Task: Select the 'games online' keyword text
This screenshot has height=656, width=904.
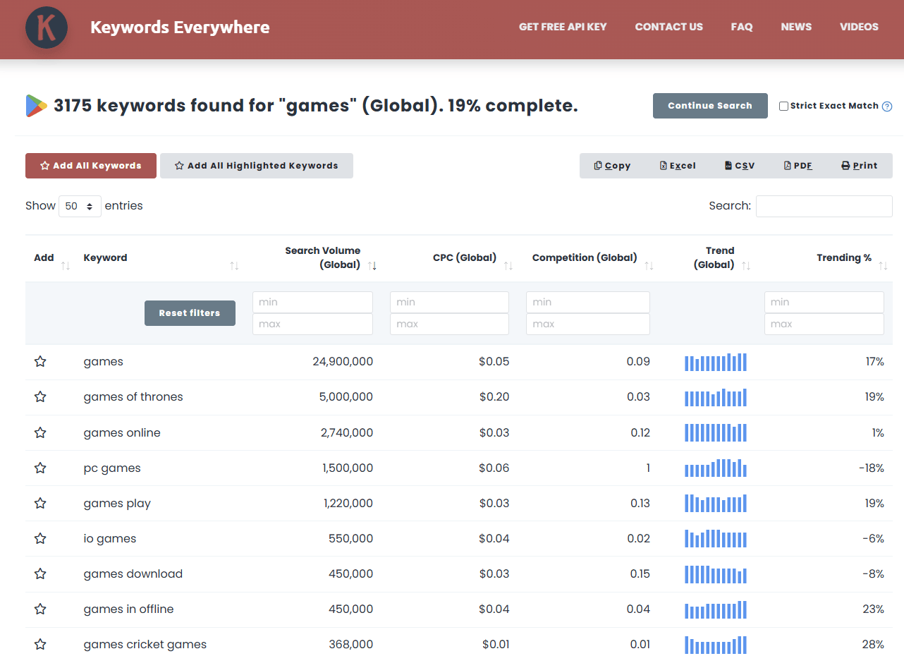Action: coord(122,432)
